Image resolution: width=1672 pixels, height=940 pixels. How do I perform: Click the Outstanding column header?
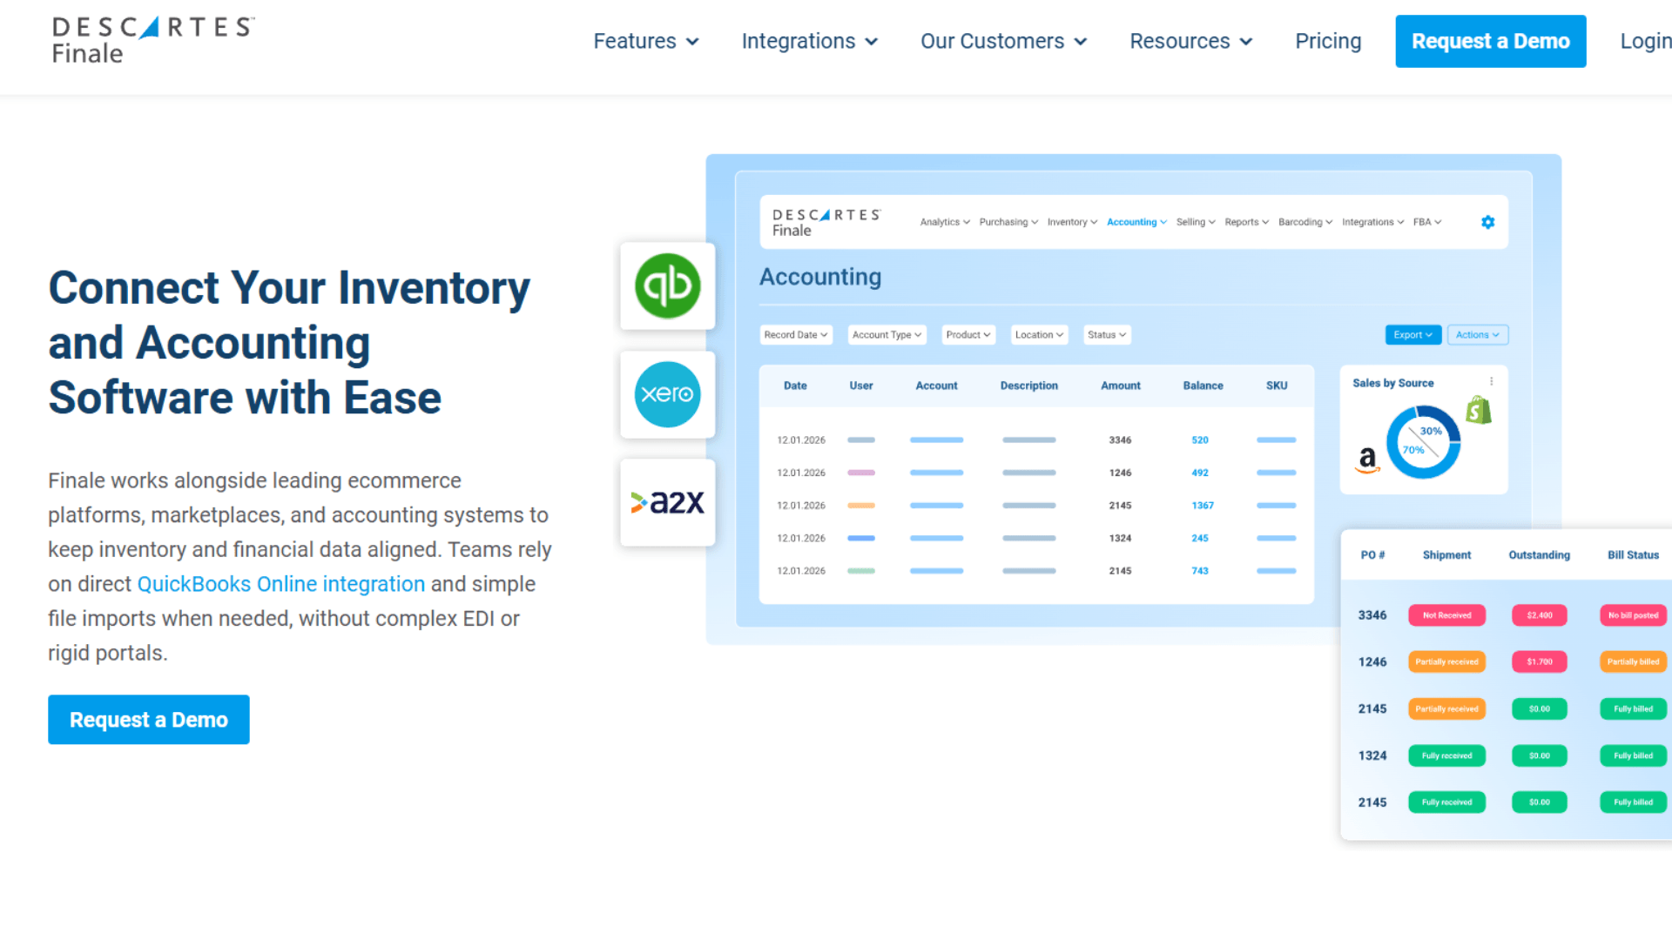(1540, 555)
